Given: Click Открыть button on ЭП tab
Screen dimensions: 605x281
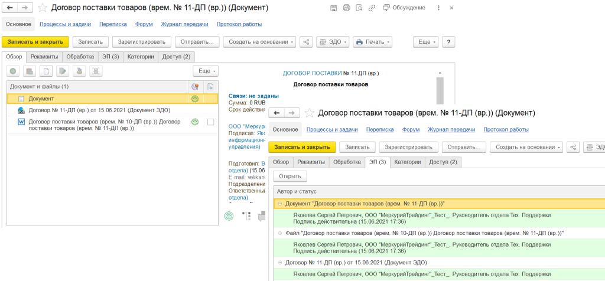Looking at the screenshot, I should point(290,177).
